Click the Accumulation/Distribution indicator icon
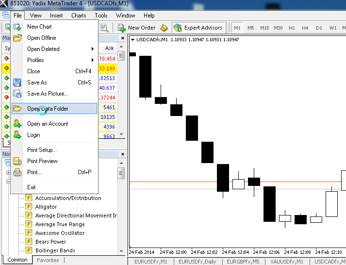Screen dimensions: 346x265 [x=29, y=198]
